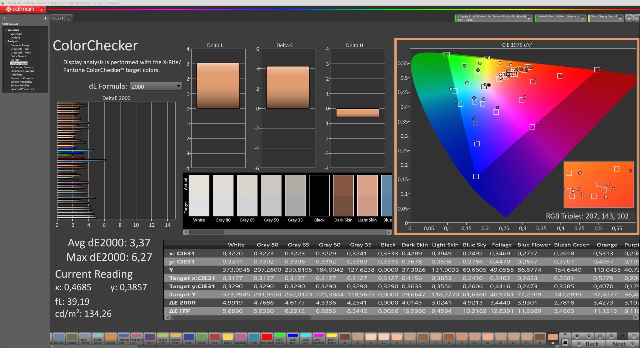640x348 pixels.
Task: Switch to History 1 tab
Action: pos(57,18)
